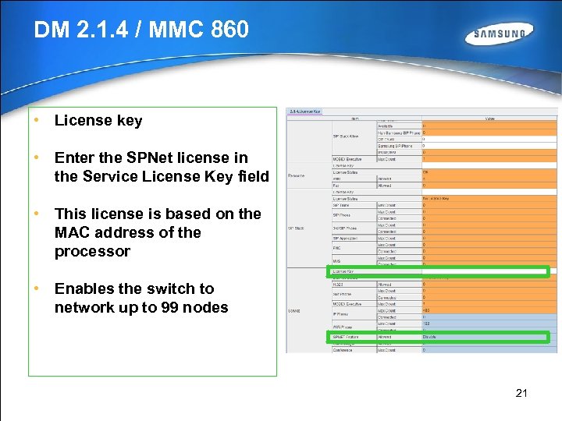Screen dimensions: 562x421
Task: Click the Resource section cell
Action: (309, 175)
